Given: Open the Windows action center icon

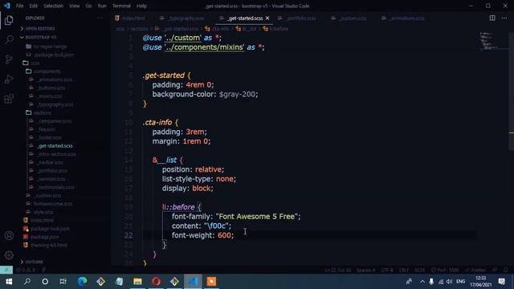Looking at the screenshot, I should 502,282.
